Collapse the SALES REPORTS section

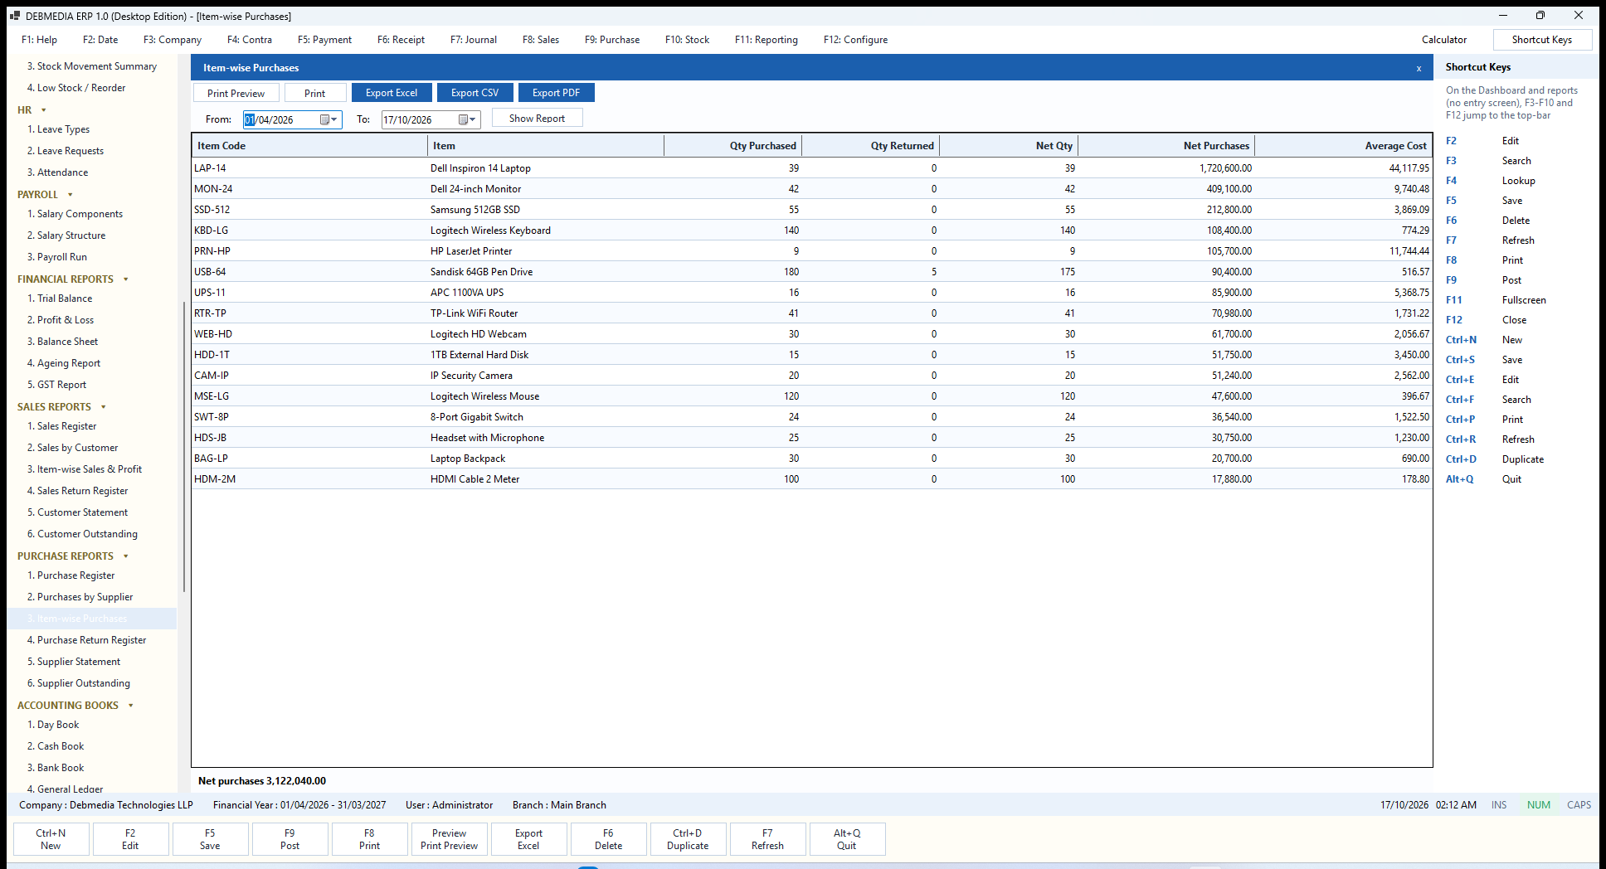(104, 407)
